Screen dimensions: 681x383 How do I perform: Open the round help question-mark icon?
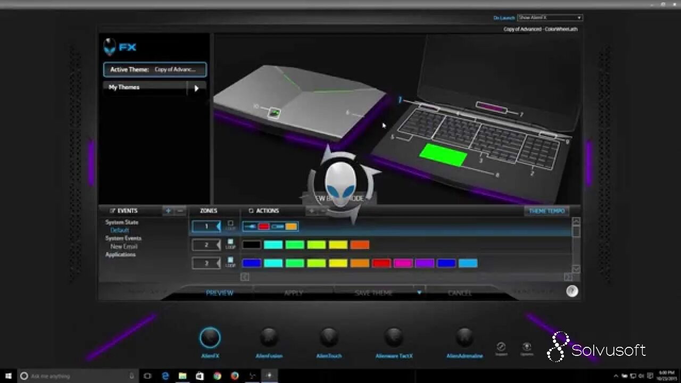point(572,291)
